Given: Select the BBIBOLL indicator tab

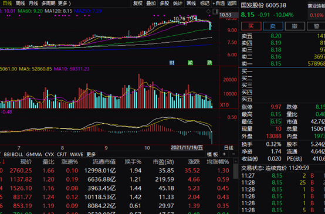Looking at the screenshot, I should (13, 154).
